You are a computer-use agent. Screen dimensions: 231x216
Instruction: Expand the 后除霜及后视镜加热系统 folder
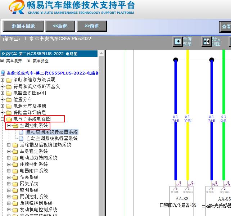click(9, 145)
